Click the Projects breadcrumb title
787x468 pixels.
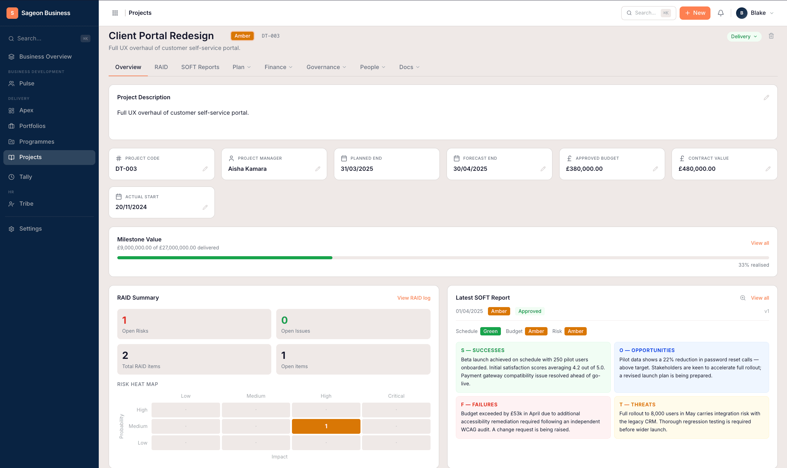[140, 13]
